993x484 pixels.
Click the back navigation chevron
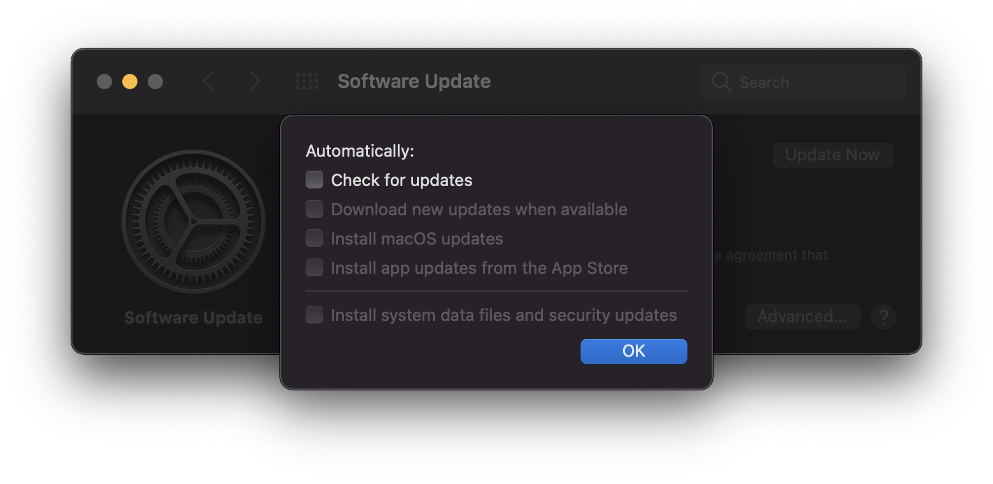208,82
